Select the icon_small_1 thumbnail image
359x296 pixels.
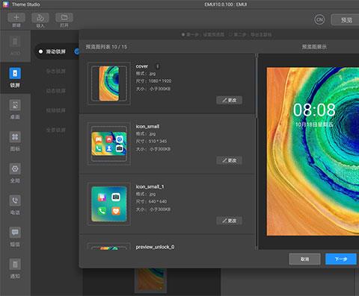(x=109, y=204)
